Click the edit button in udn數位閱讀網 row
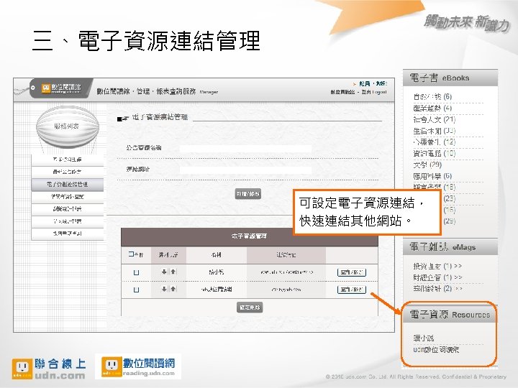 tap(352, 290)
